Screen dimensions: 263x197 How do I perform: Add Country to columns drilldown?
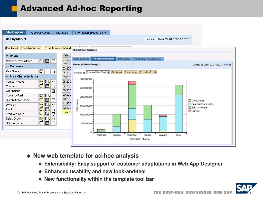[48, 86]
